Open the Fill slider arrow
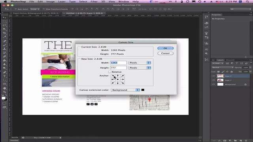Image resolution: width=253 pixels, height=142 pixels. [x=250, y=72]
